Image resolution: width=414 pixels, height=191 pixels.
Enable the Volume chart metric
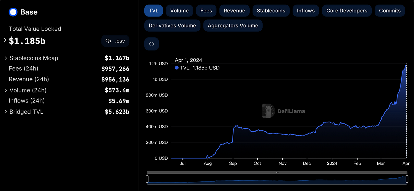tap(179, 11)
